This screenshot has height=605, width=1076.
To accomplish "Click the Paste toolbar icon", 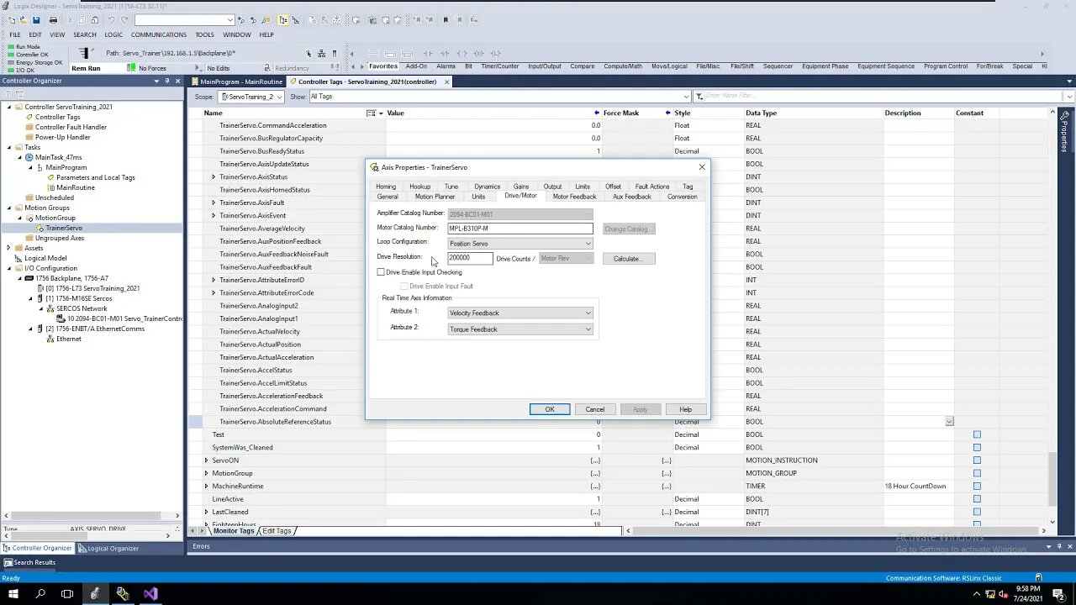I will coord(95,20).
